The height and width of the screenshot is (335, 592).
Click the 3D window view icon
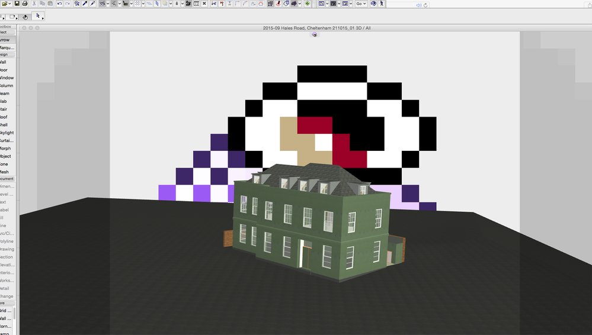click(x=333, y=4)
